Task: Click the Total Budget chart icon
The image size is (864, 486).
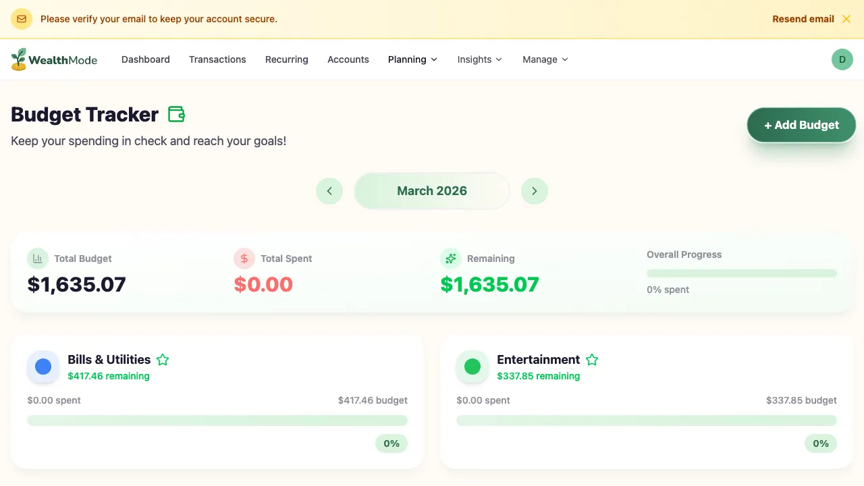Action: click(38, 259)
